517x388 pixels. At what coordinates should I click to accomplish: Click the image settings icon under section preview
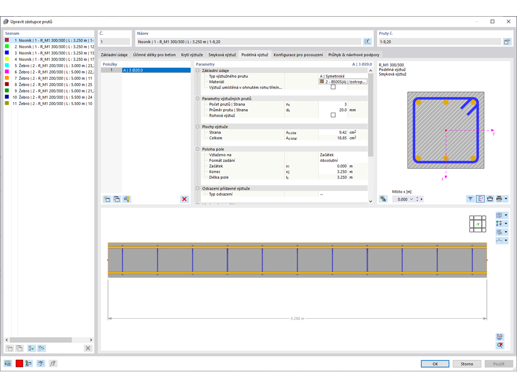click(383, 199)
